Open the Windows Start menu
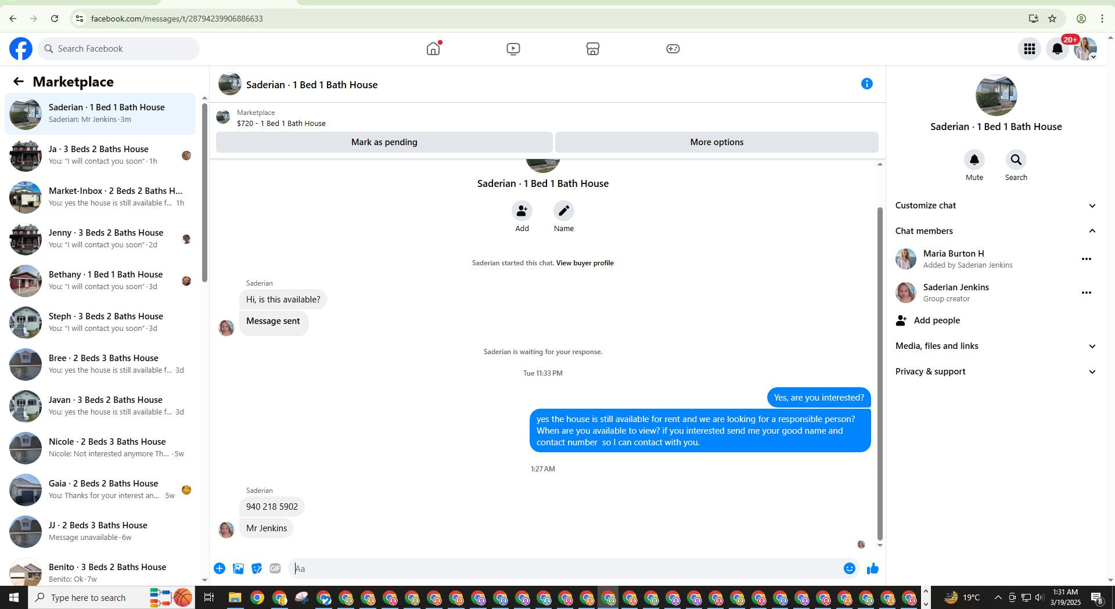 [x=14, y=597]
